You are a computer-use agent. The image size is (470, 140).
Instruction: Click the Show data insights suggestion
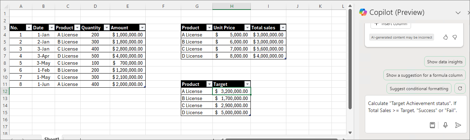(445, 62)
